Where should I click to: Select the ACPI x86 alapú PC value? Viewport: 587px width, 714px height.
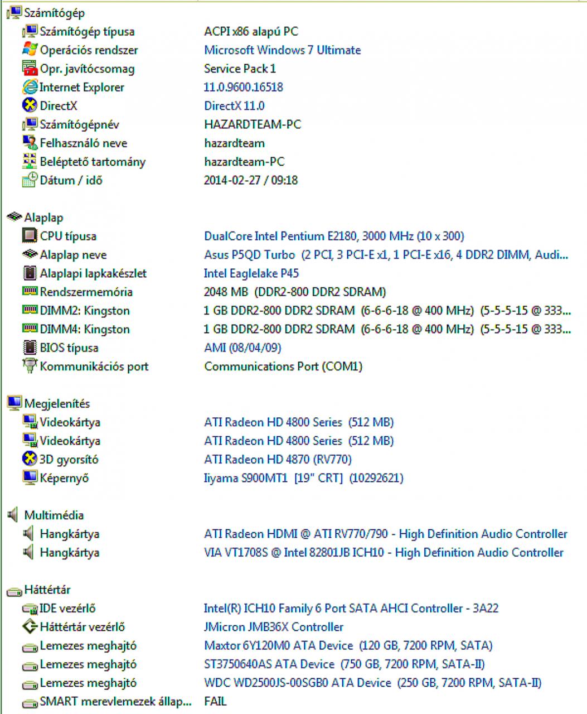click(251, 32)
